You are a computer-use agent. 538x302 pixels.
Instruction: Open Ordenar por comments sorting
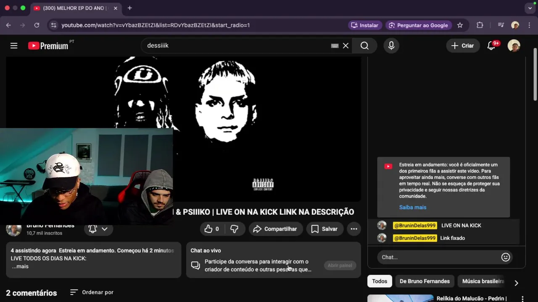[x=92, y=292]
